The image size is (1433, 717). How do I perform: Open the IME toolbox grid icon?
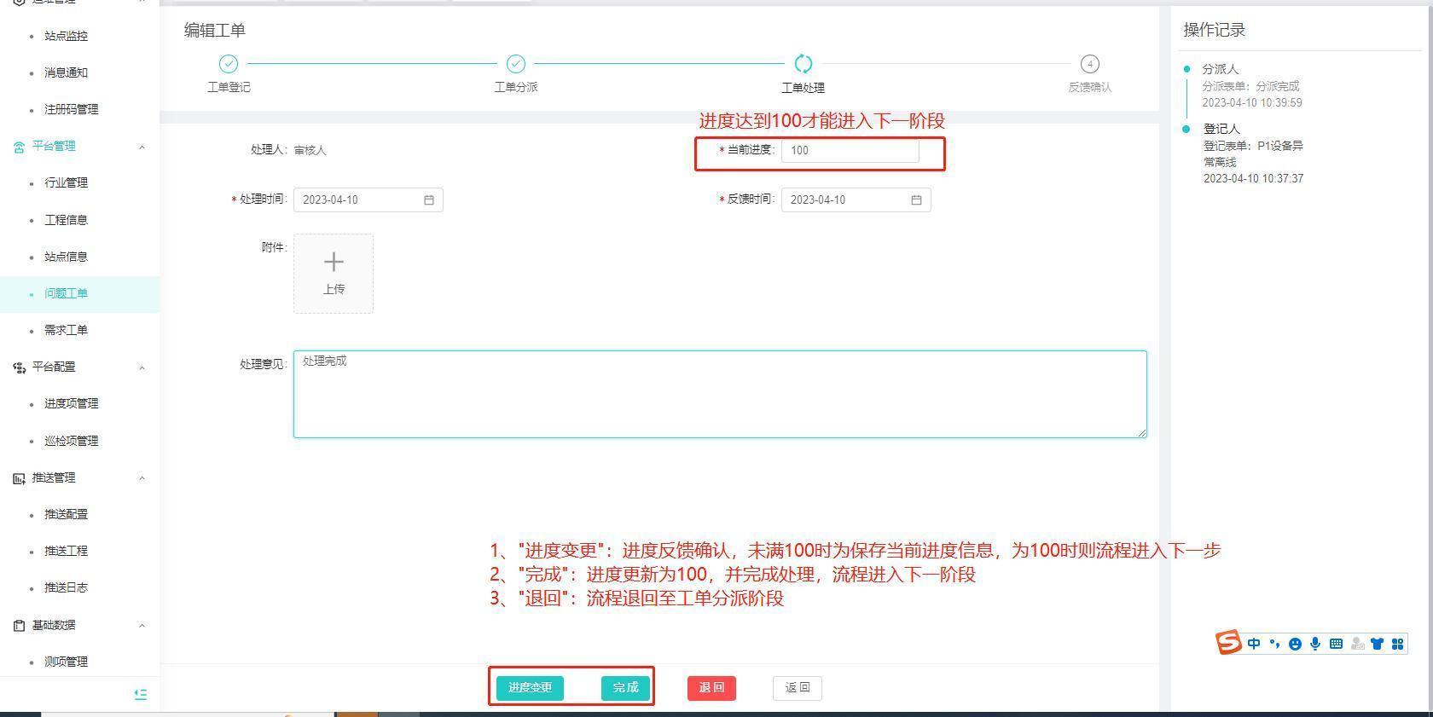1397,644
